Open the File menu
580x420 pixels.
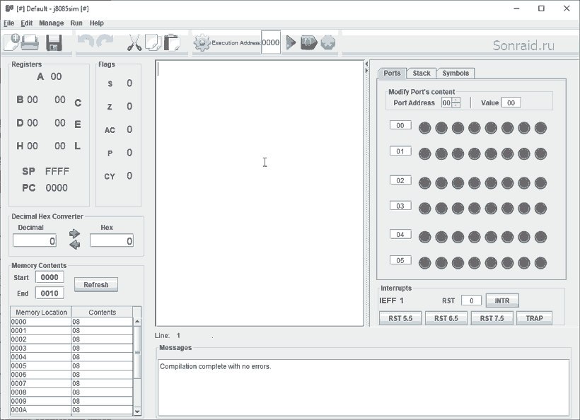coord(9,23)
